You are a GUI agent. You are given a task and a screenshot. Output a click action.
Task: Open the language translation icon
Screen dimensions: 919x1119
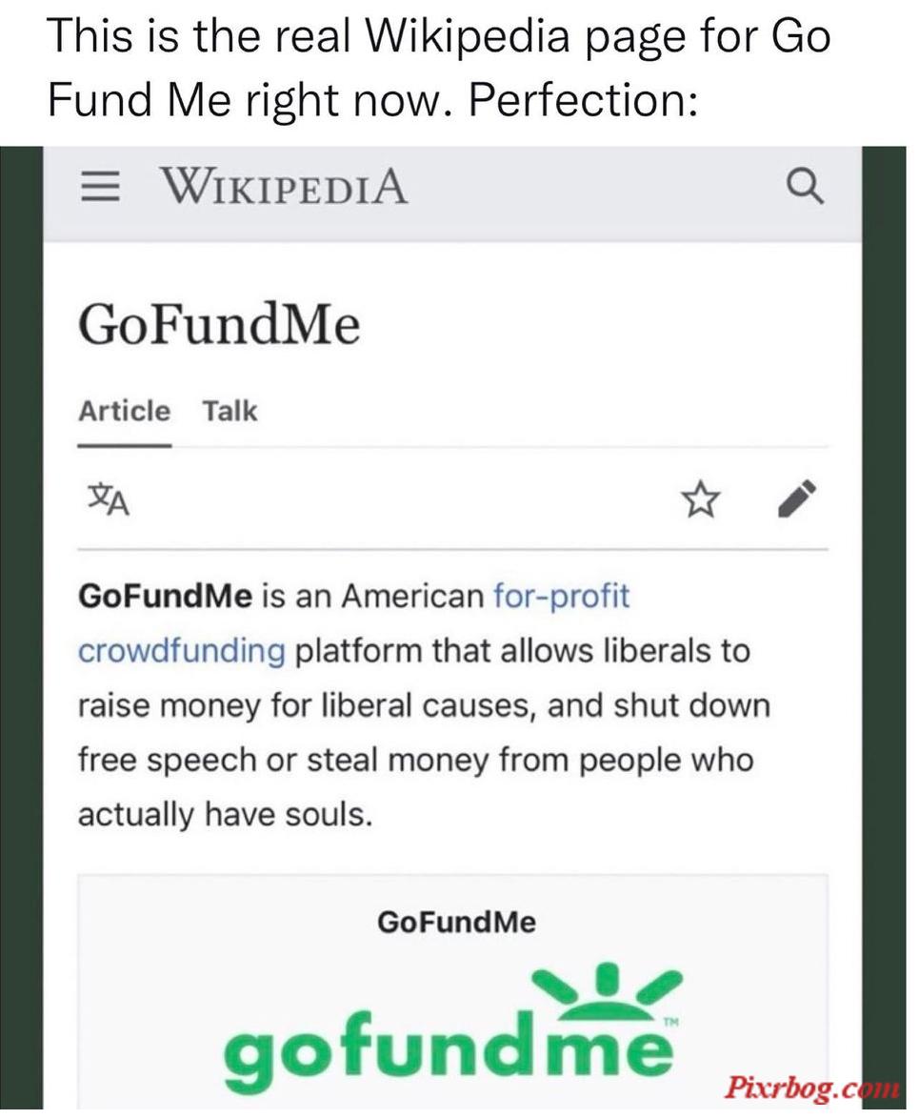pos(109,499)
